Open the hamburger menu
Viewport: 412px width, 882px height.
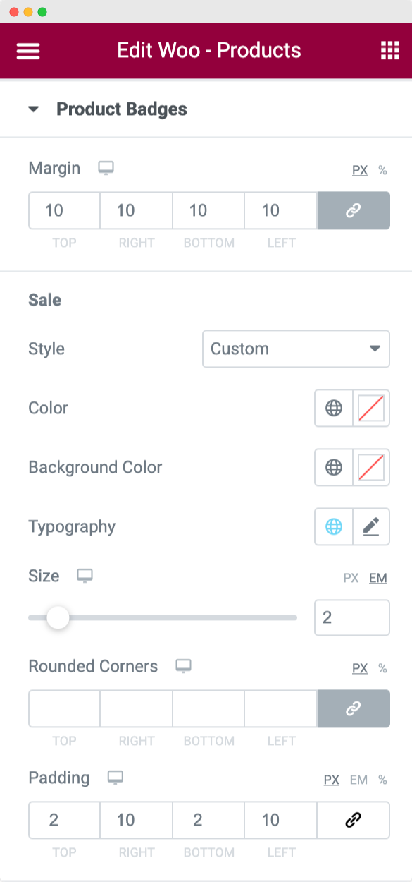(x=28, y=51)
